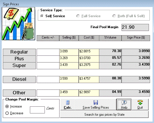This screenshot has height=123, width=154.
Task: Click the Super selling price field 3.439
Action: click(69, 66)
